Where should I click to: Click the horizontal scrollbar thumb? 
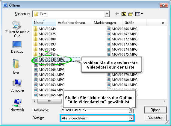pyautogui.click(x=49, y=101)
